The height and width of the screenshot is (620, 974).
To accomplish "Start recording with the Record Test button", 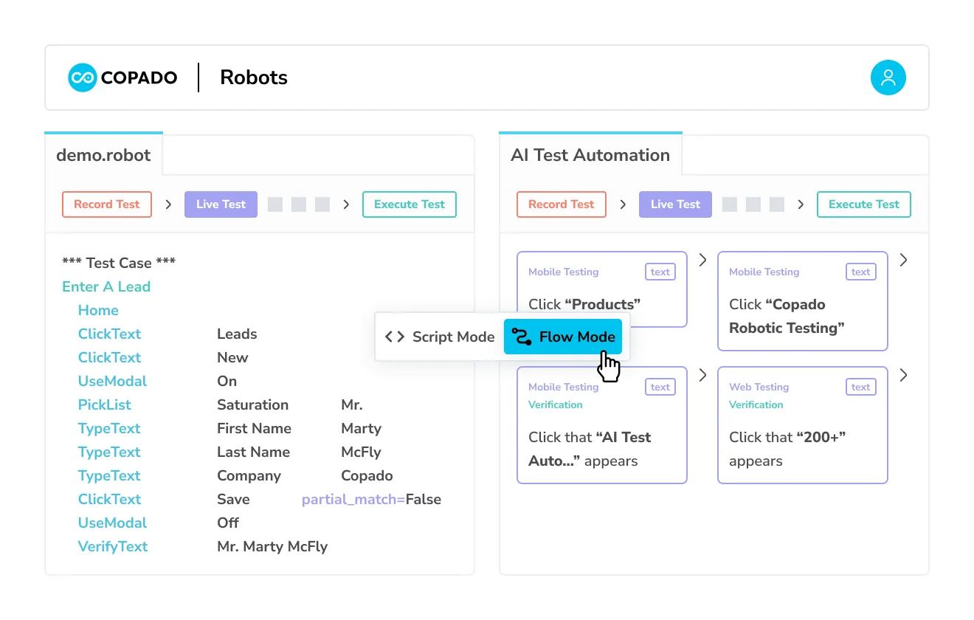I will 106,204.
